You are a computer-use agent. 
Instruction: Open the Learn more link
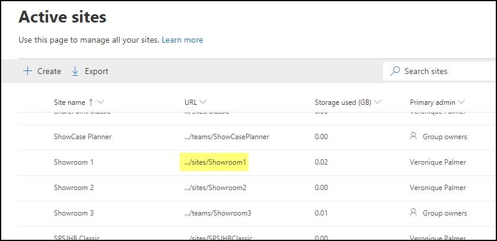tap(182, 40)
